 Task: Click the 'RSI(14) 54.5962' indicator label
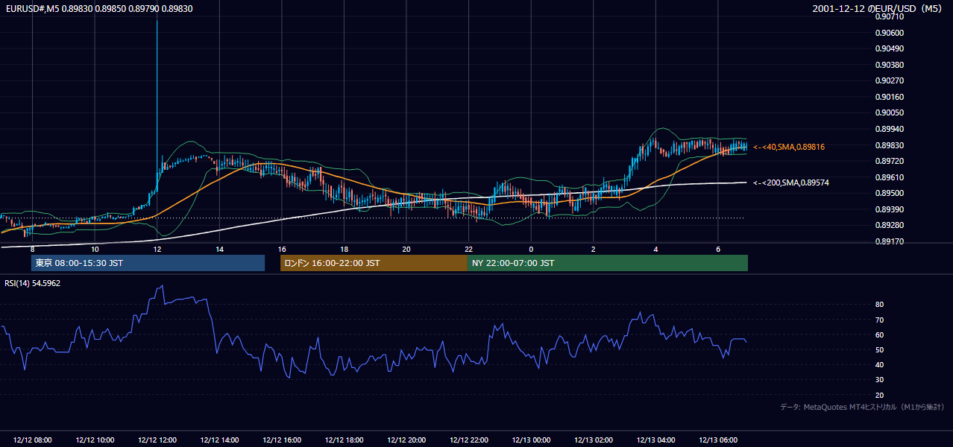(x=32, y=283)
